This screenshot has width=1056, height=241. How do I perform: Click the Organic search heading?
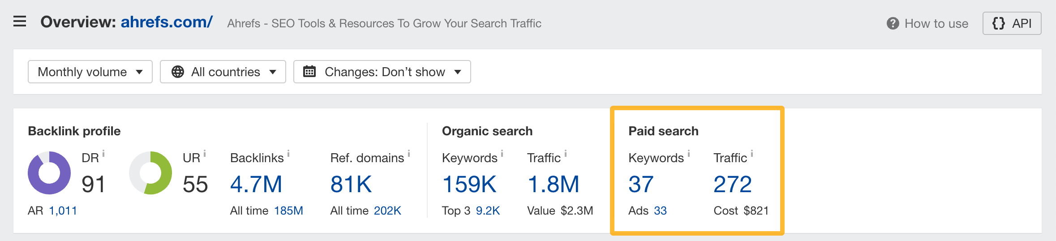click(487, 131)
